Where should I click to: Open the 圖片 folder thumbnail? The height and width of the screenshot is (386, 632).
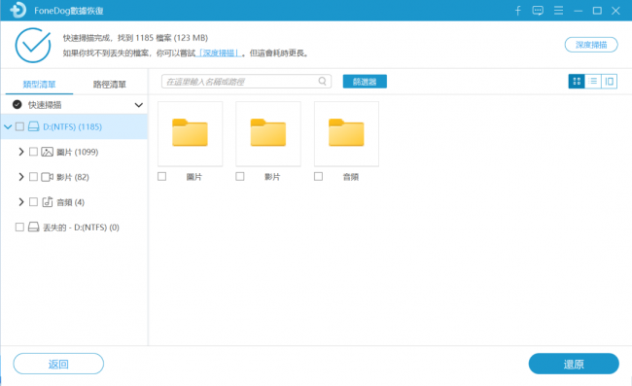[190, 134]
